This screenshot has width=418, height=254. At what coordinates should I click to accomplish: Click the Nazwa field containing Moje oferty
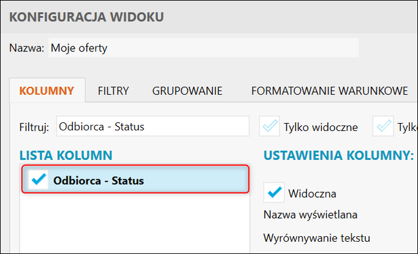[202, 48]
